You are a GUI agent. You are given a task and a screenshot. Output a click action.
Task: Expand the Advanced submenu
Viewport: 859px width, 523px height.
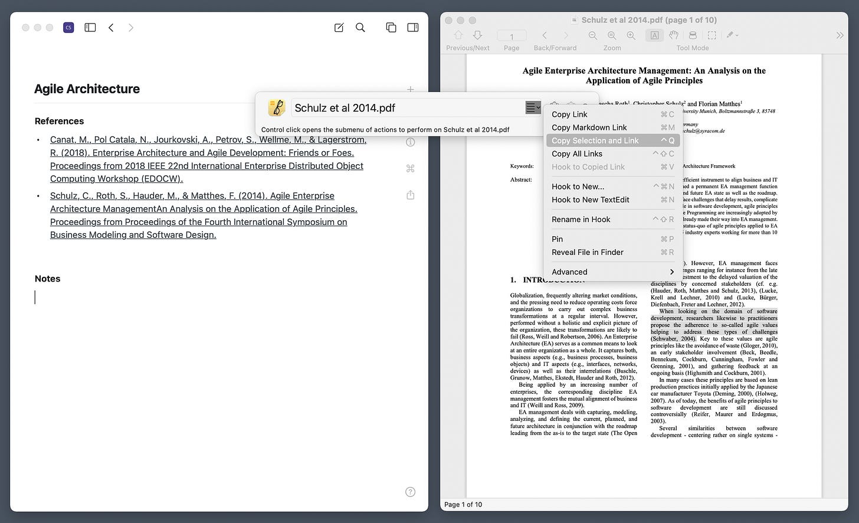(x=613, y=272)
